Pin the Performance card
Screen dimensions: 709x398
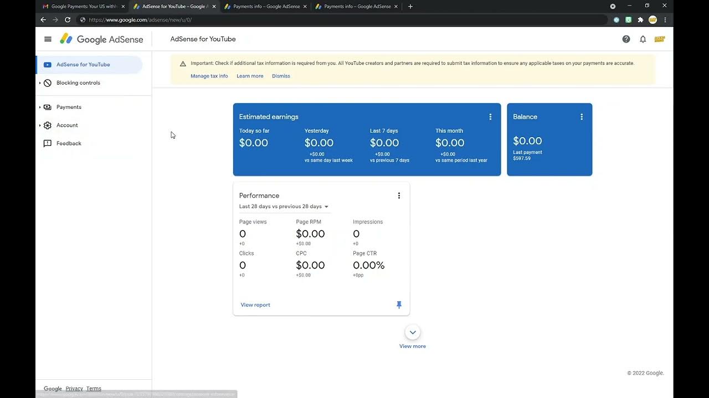pyautogui.click(x=399, y=305)
